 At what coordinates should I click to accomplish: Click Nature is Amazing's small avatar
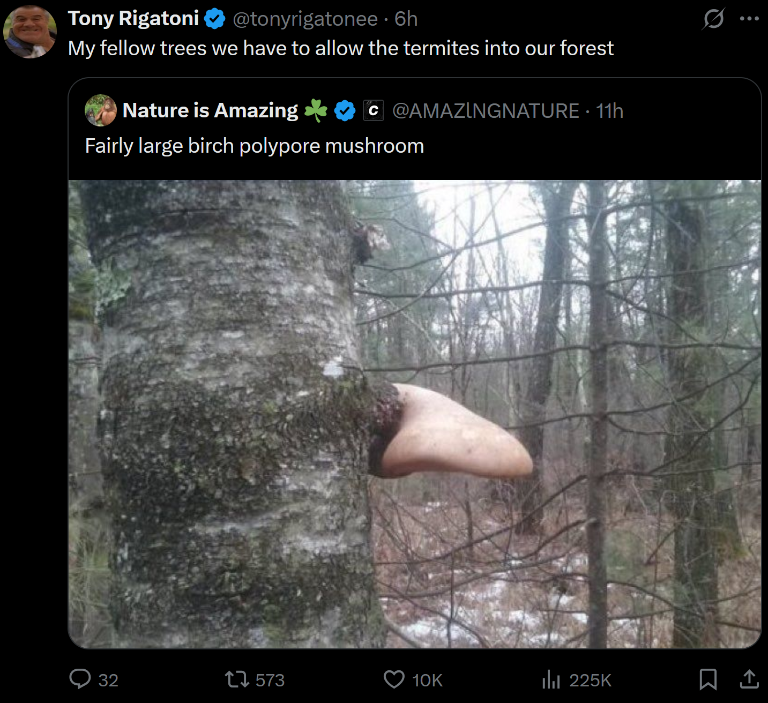tap(101, 110)
